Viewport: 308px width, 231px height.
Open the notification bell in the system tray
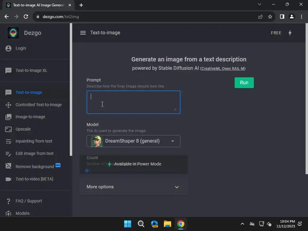click(300, 224)
